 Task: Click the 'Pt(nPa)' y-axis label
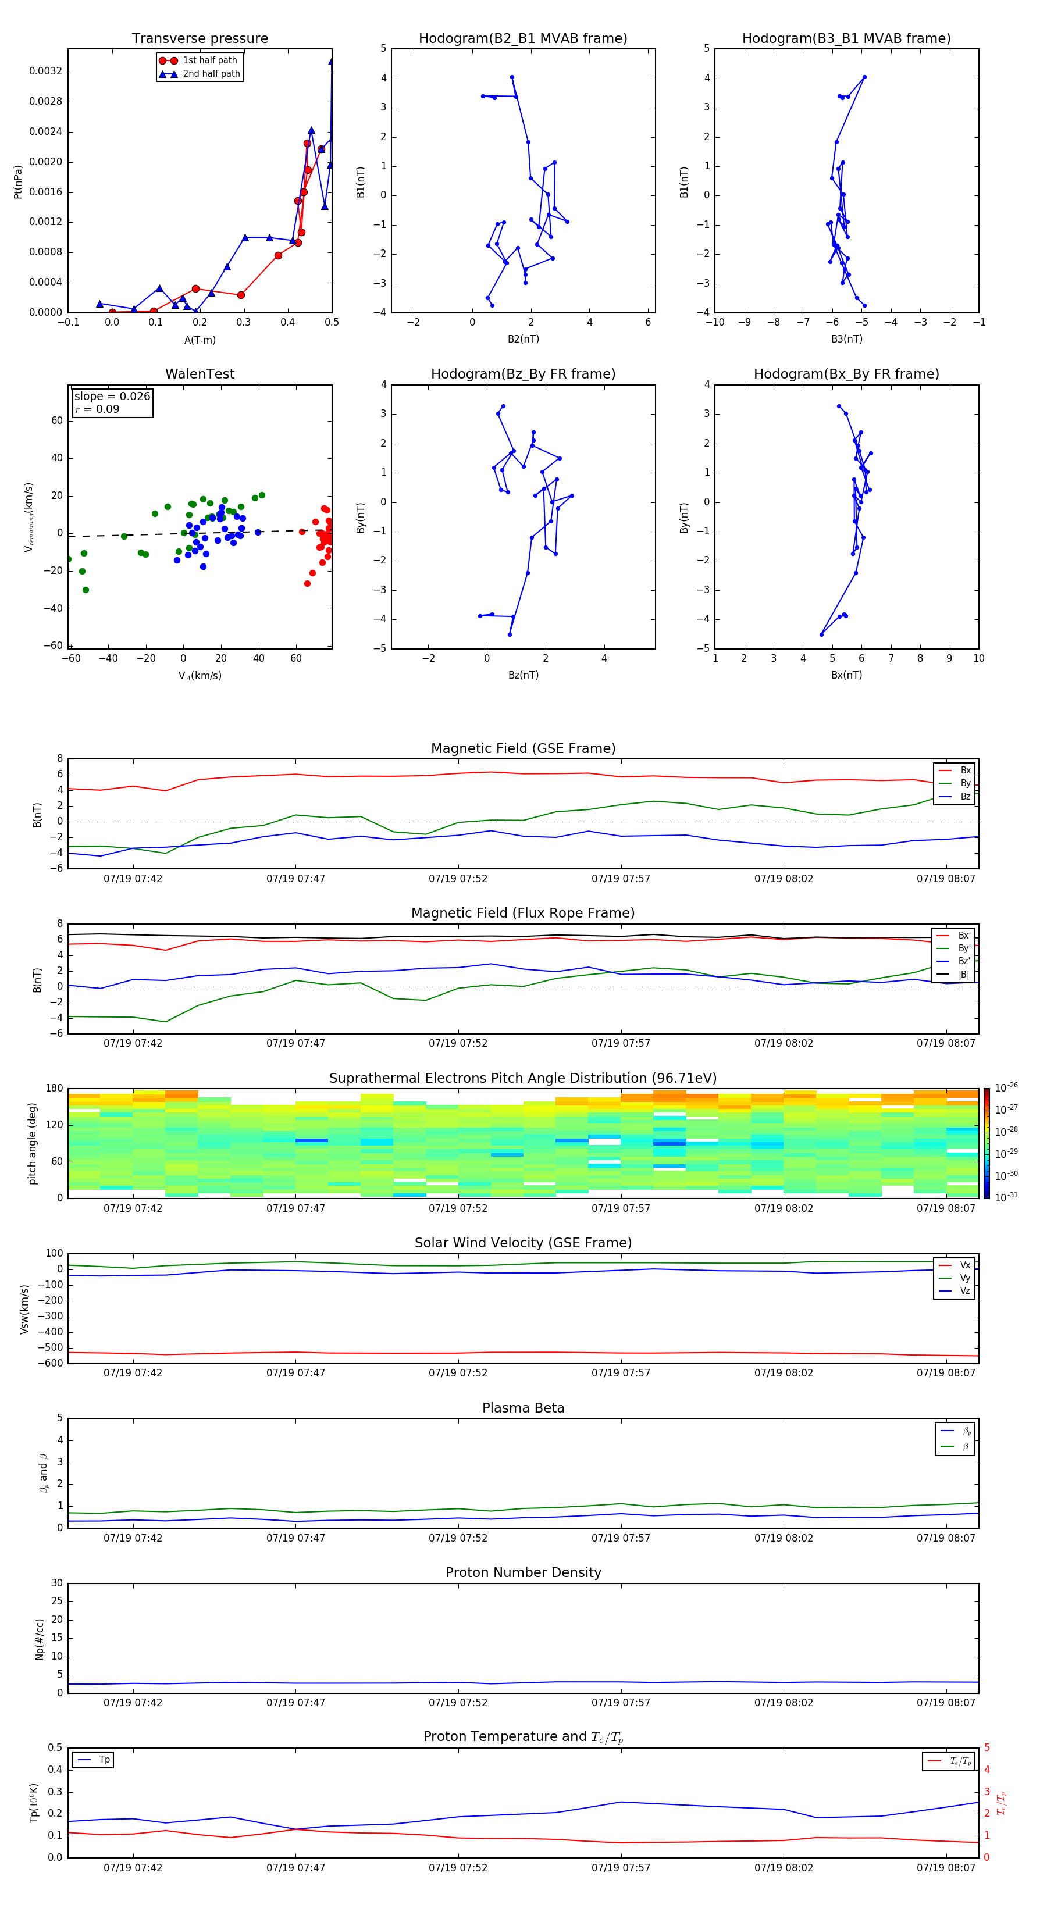click(18, 182)
